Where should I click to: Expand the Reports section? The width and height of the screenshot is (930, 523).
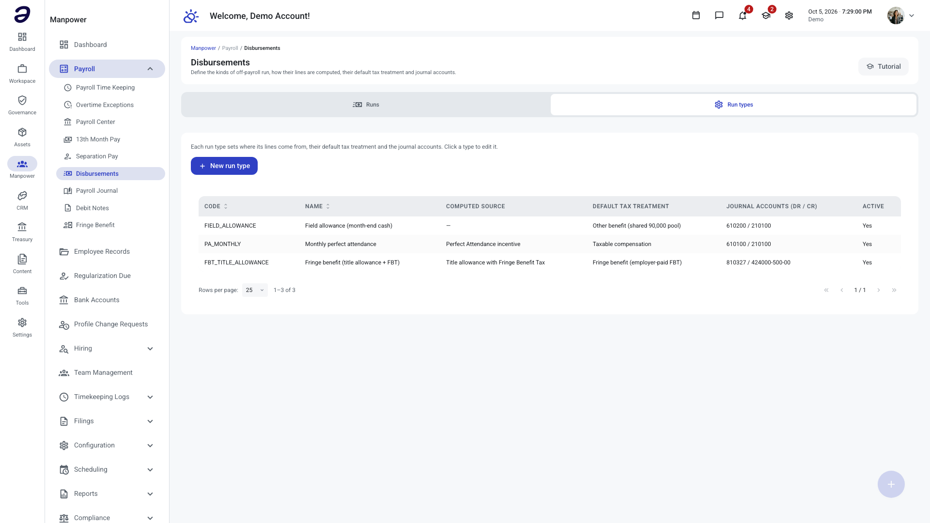150,494
